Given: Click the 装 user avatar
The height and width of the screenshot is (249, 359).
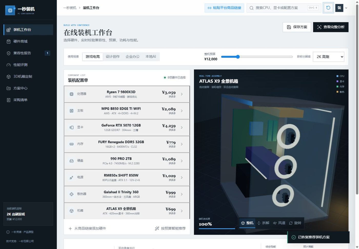Looking at the screenshot, I should (x=339, y=8).
